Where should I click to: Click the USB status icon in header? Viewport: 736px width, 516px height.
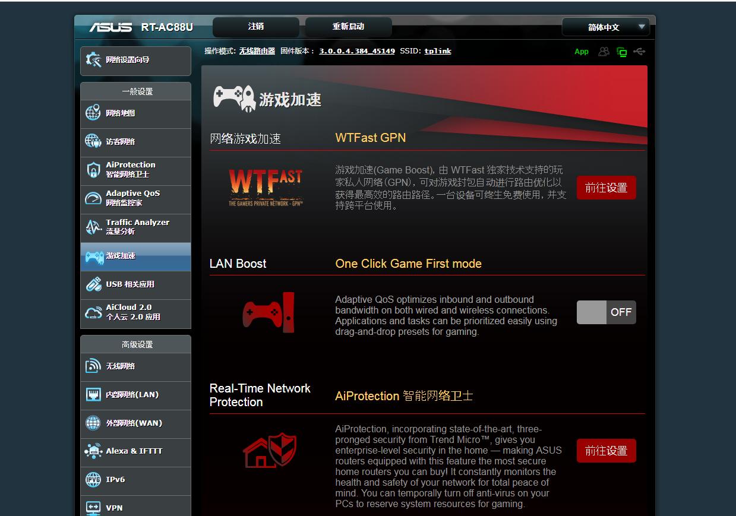[639, 52]
